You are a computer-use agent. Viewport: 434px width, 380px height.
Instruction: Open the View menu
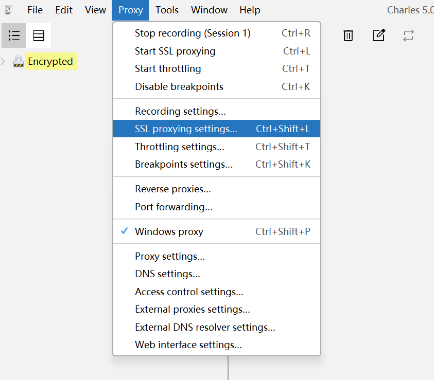click(95, 10)
